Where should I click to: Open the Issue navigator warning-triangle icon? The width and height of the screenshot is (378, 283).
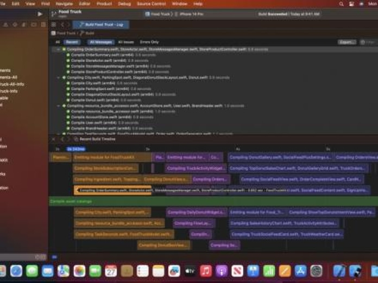(x=5, y=24)
